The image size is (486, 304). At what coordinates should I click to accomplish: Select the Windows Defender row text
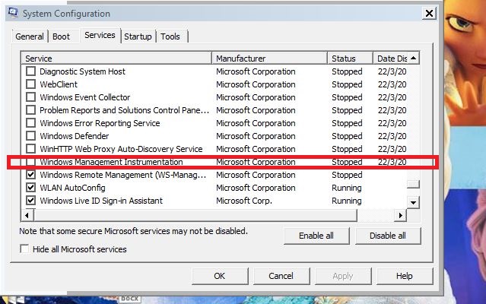75,136
